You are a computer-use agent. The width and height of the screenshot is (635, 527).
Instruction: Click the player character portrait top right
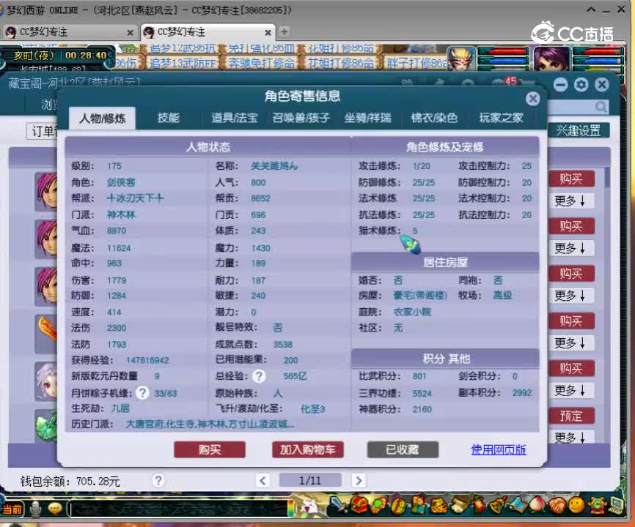[551, 58]
